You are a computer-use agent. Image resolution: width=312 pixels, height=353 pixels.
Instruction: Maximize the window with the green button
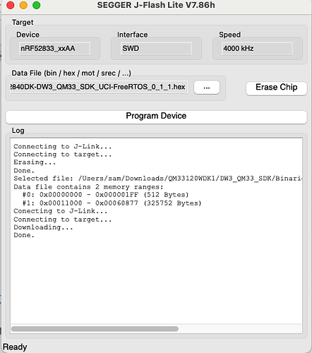[x=36, y=5]
